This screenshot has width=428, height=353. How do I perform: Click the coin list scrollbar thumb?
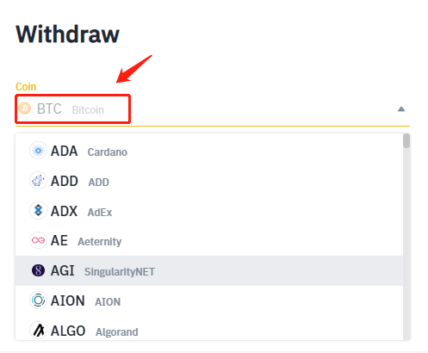(x=406, y=141)
